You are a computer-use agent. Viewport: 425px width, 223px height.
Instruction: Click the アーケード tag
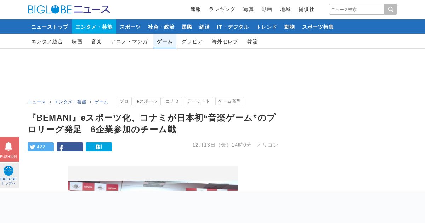(x=199, y=101)
